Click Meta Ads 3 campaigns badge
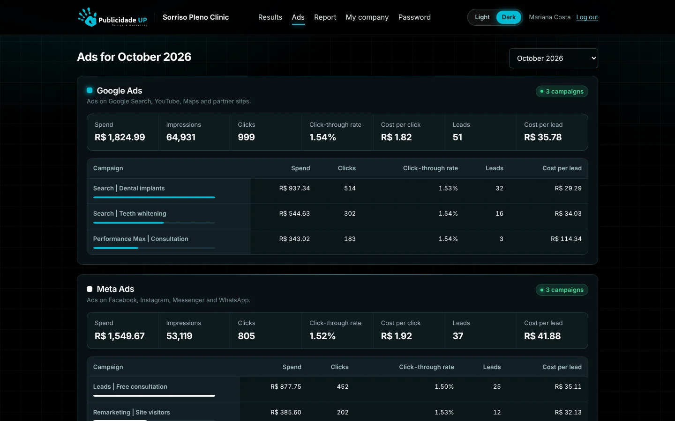Viewport: 675px width, 421px height. [562, 290]
